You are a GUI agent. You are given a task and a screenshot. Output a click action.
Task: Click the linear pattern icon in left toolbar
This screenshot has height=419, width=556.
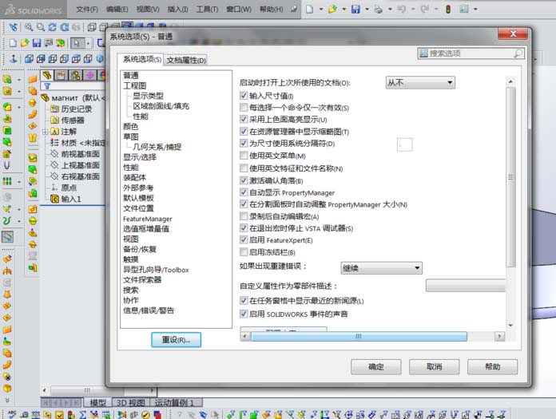(x=6, y=181)
